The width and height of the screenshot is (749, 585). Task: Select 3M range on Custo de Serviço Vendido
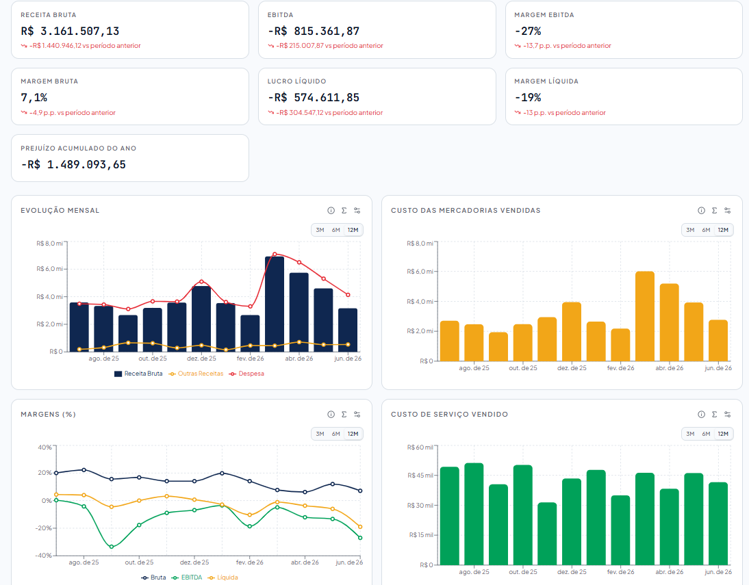click(x=690, y=434)
